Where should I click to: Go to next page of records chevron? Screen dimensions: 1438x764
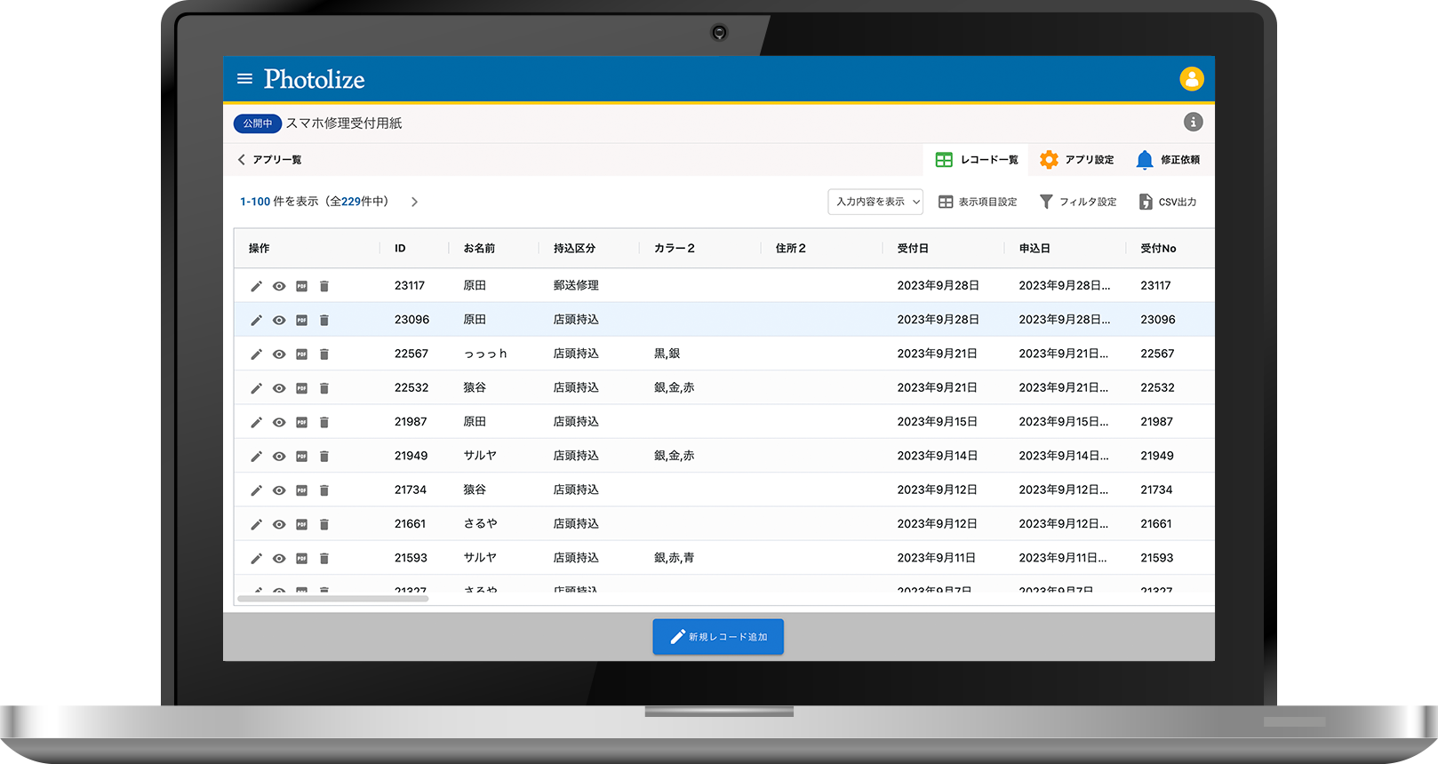click(414, 202)
